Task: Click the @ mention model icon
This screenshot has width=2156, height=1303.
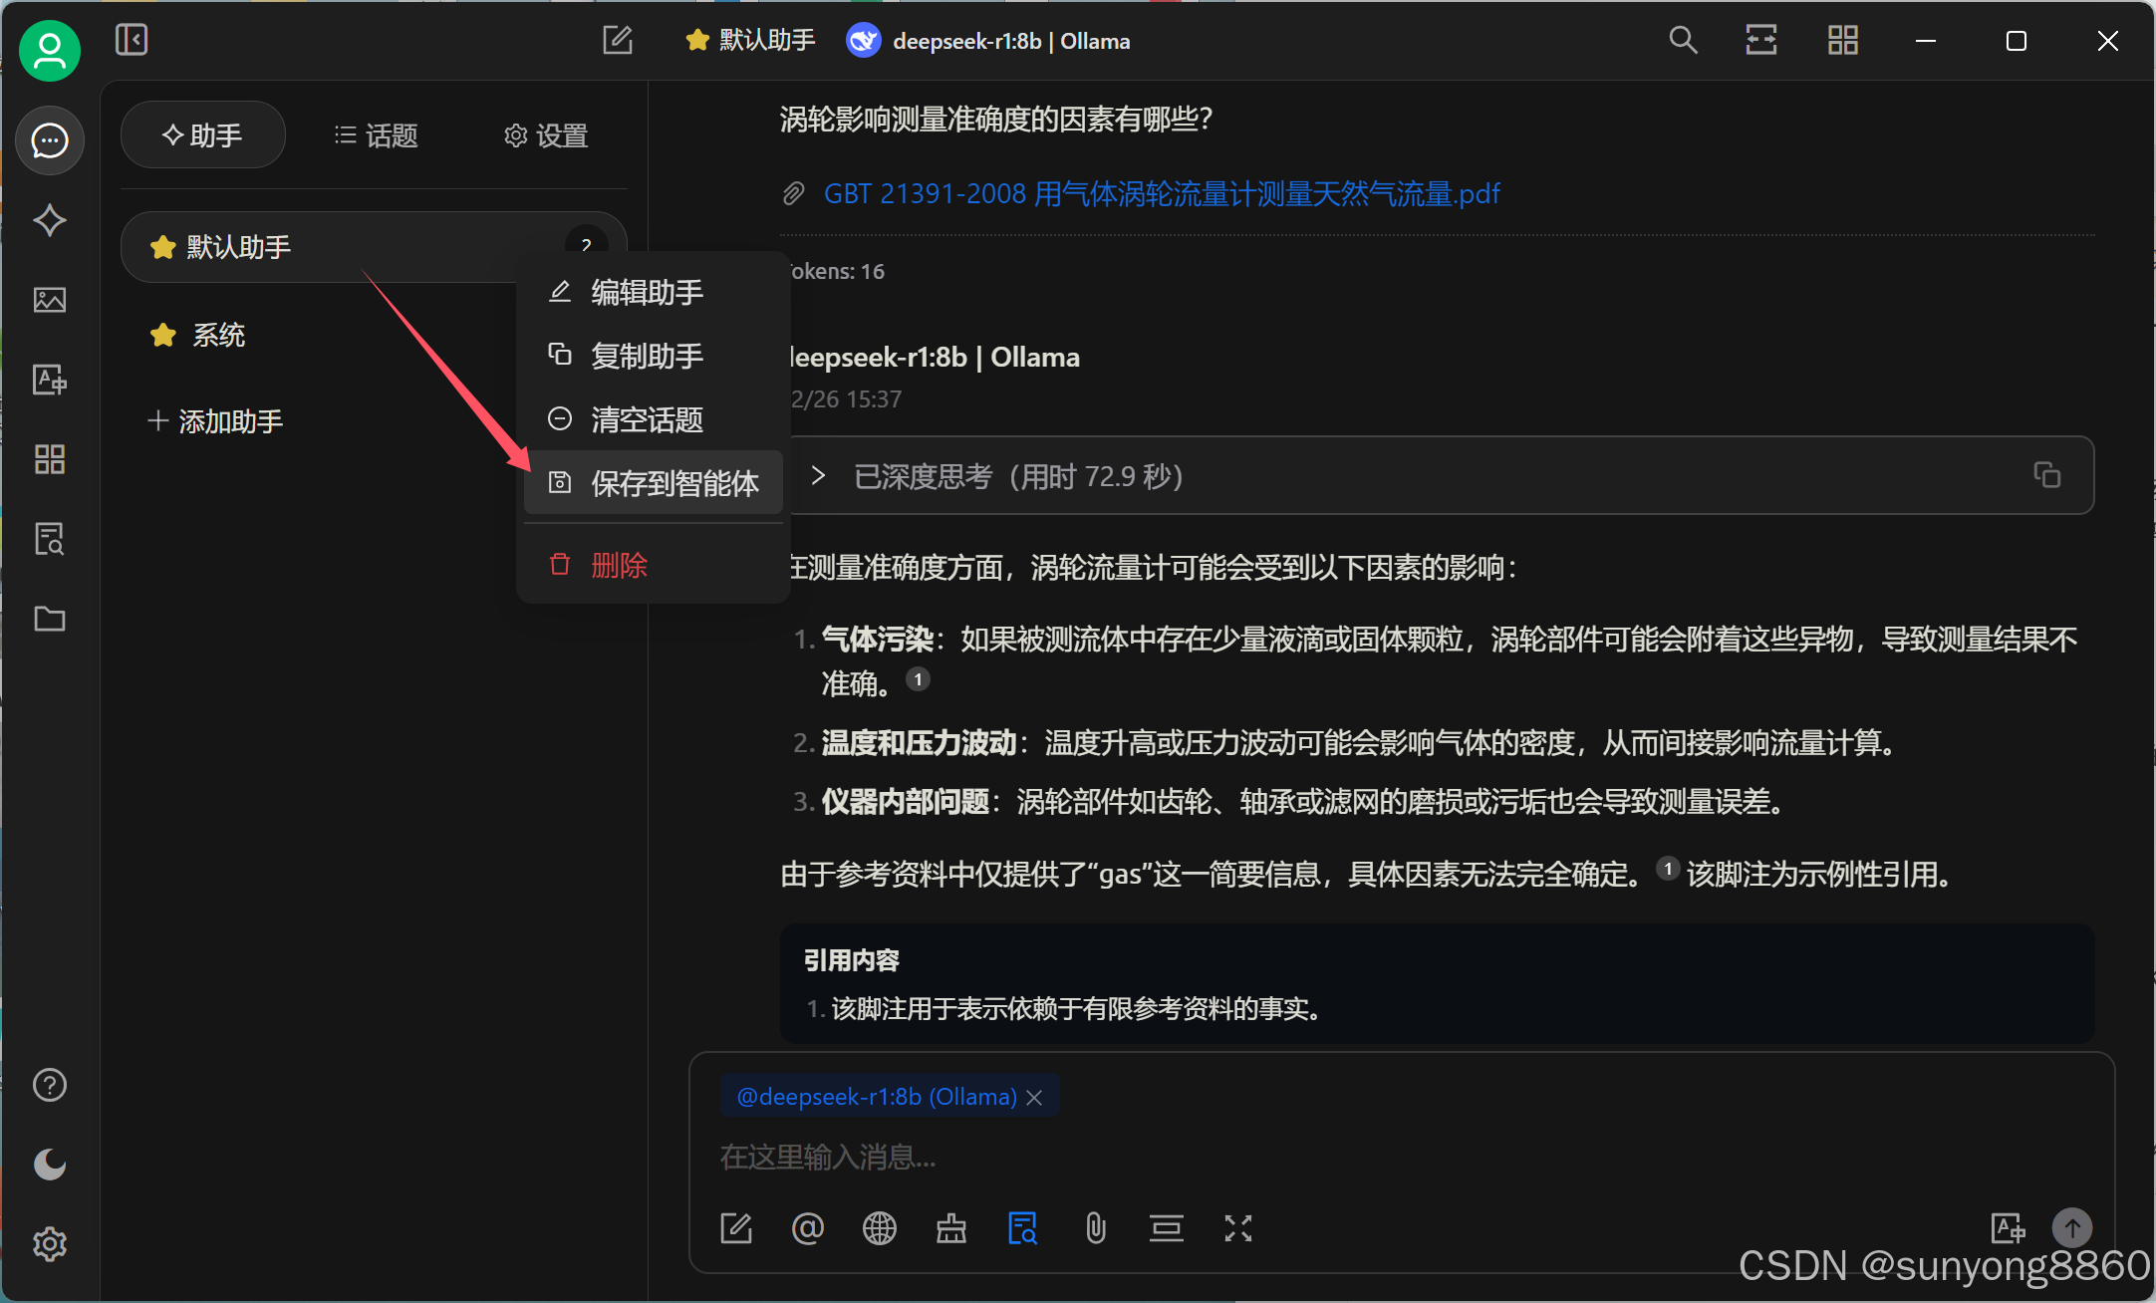Action: coord(807,1228)
